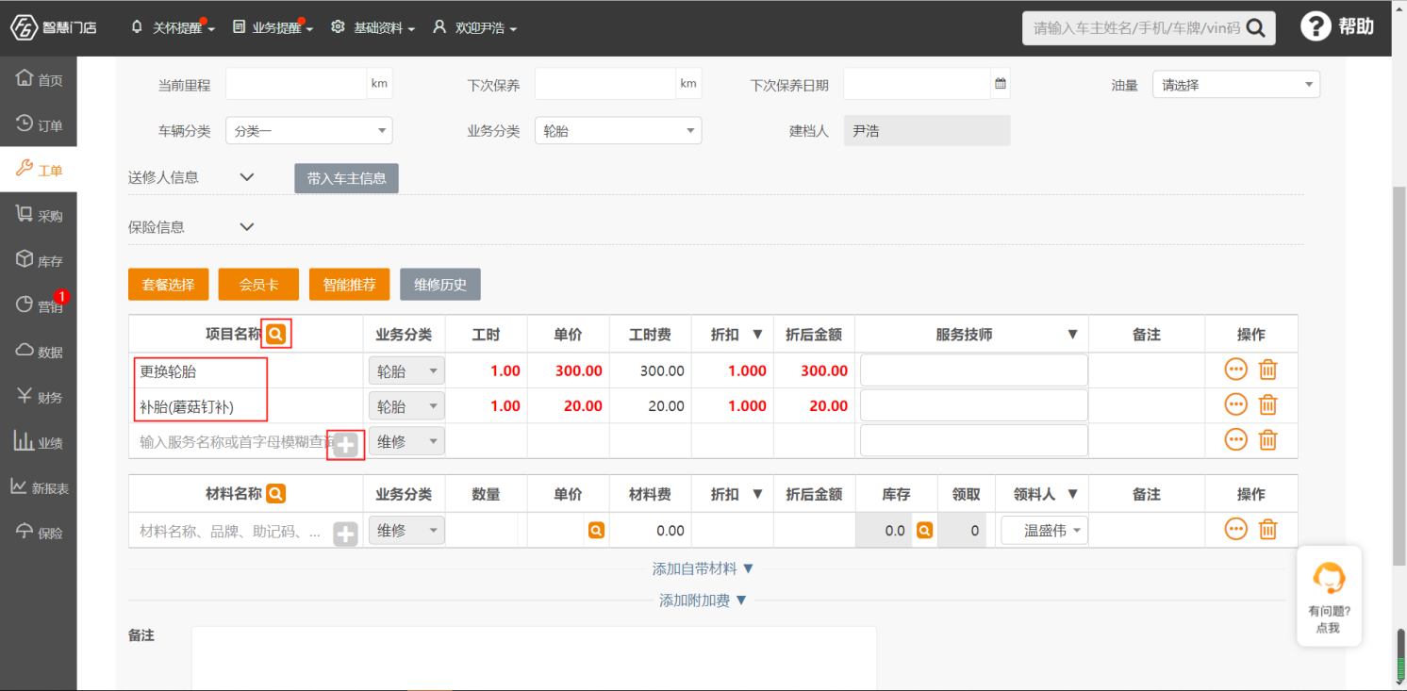Select 工单 in the sidebar
Screen dimensions: 1407x691
(39, 170)
